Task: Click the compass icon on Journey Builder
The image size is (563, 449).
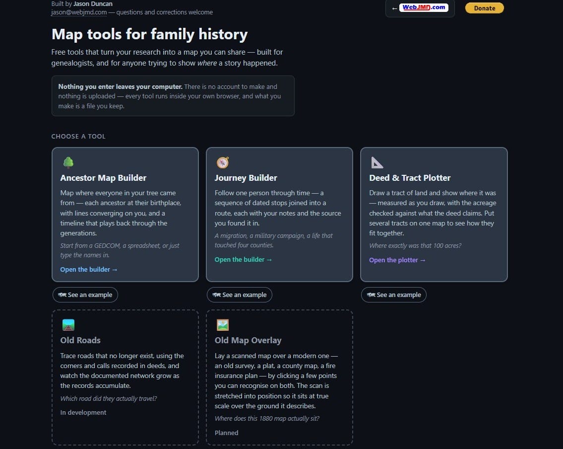Action: (223, 162)
